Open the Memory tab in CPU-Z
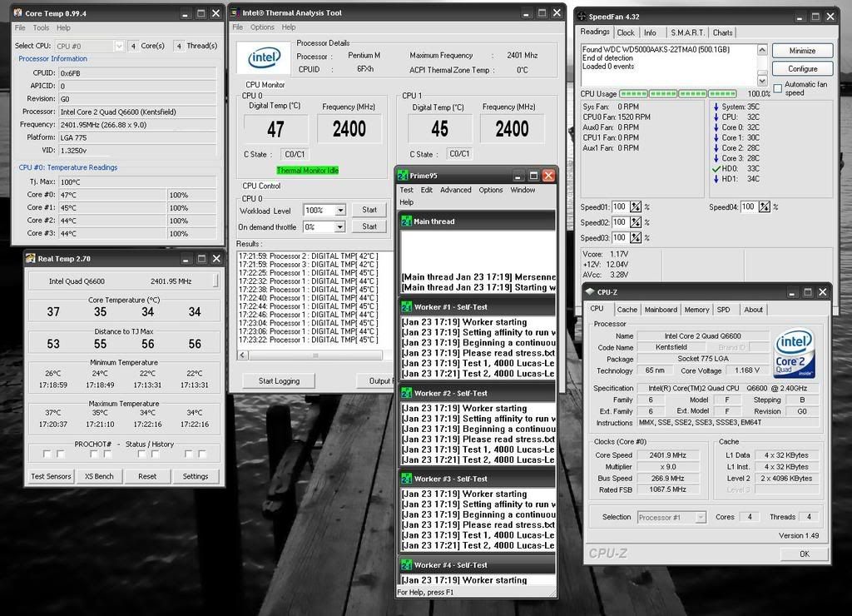 click(x=696, y=310)
